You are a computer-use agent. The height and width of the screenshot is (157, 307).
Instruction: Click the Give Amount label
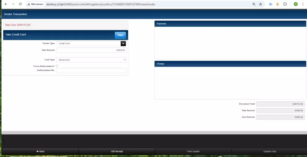248,117
